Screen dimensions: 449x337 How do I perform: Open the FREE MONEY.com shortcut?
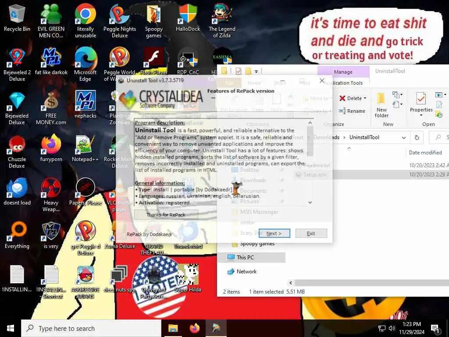coord(51,108)
